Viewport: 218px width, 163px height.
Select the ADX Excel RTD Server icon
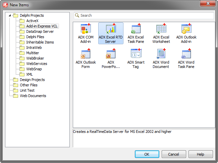pyautogui.click(x=111, y=28)
